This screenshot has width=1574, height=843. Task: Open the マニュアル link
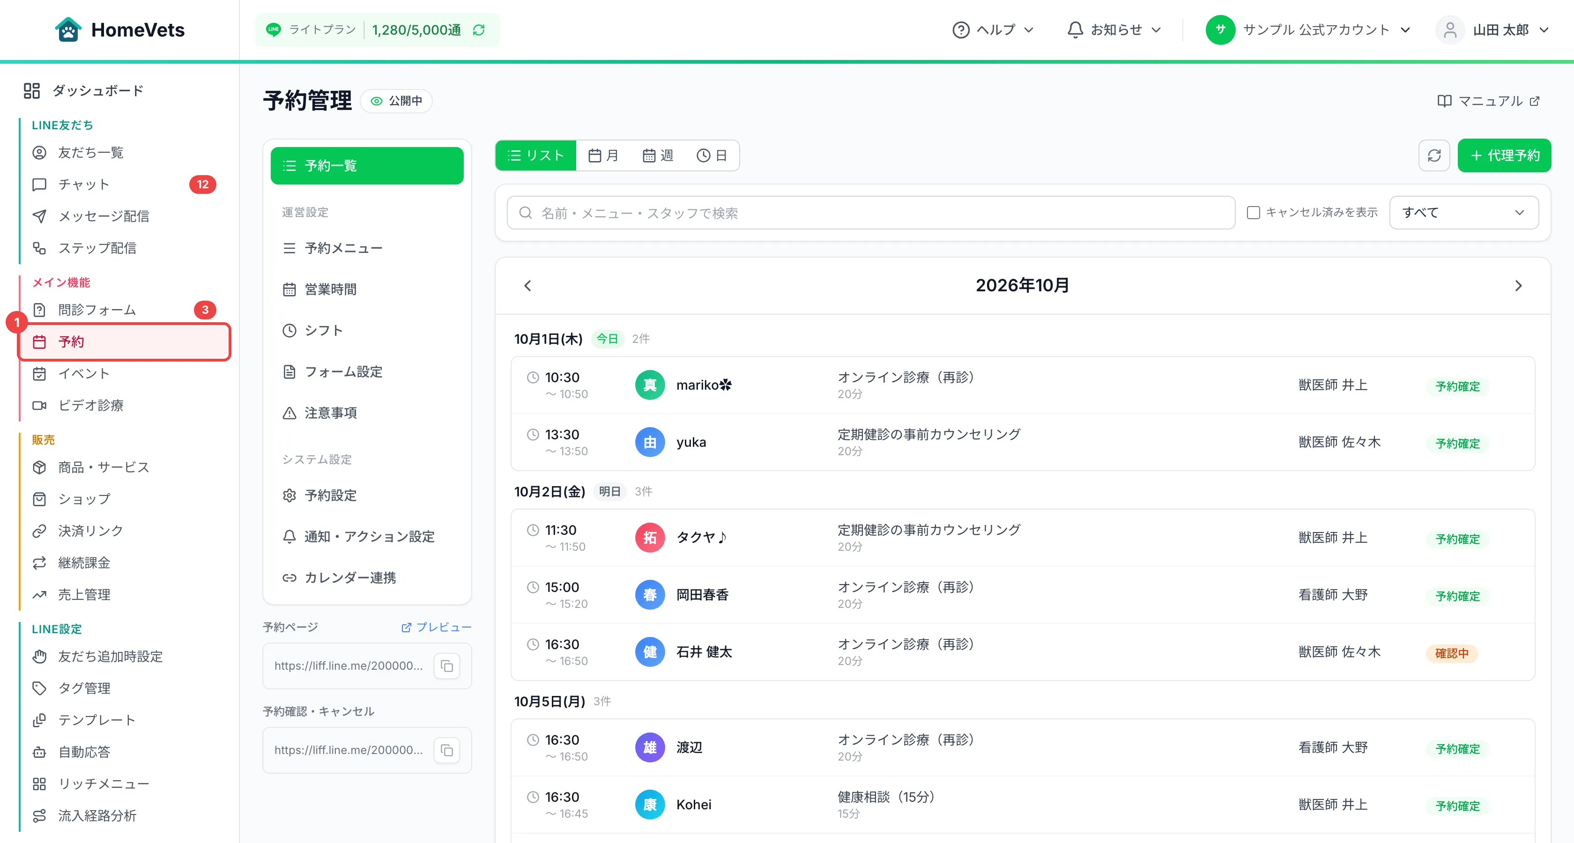point(1488,101)
